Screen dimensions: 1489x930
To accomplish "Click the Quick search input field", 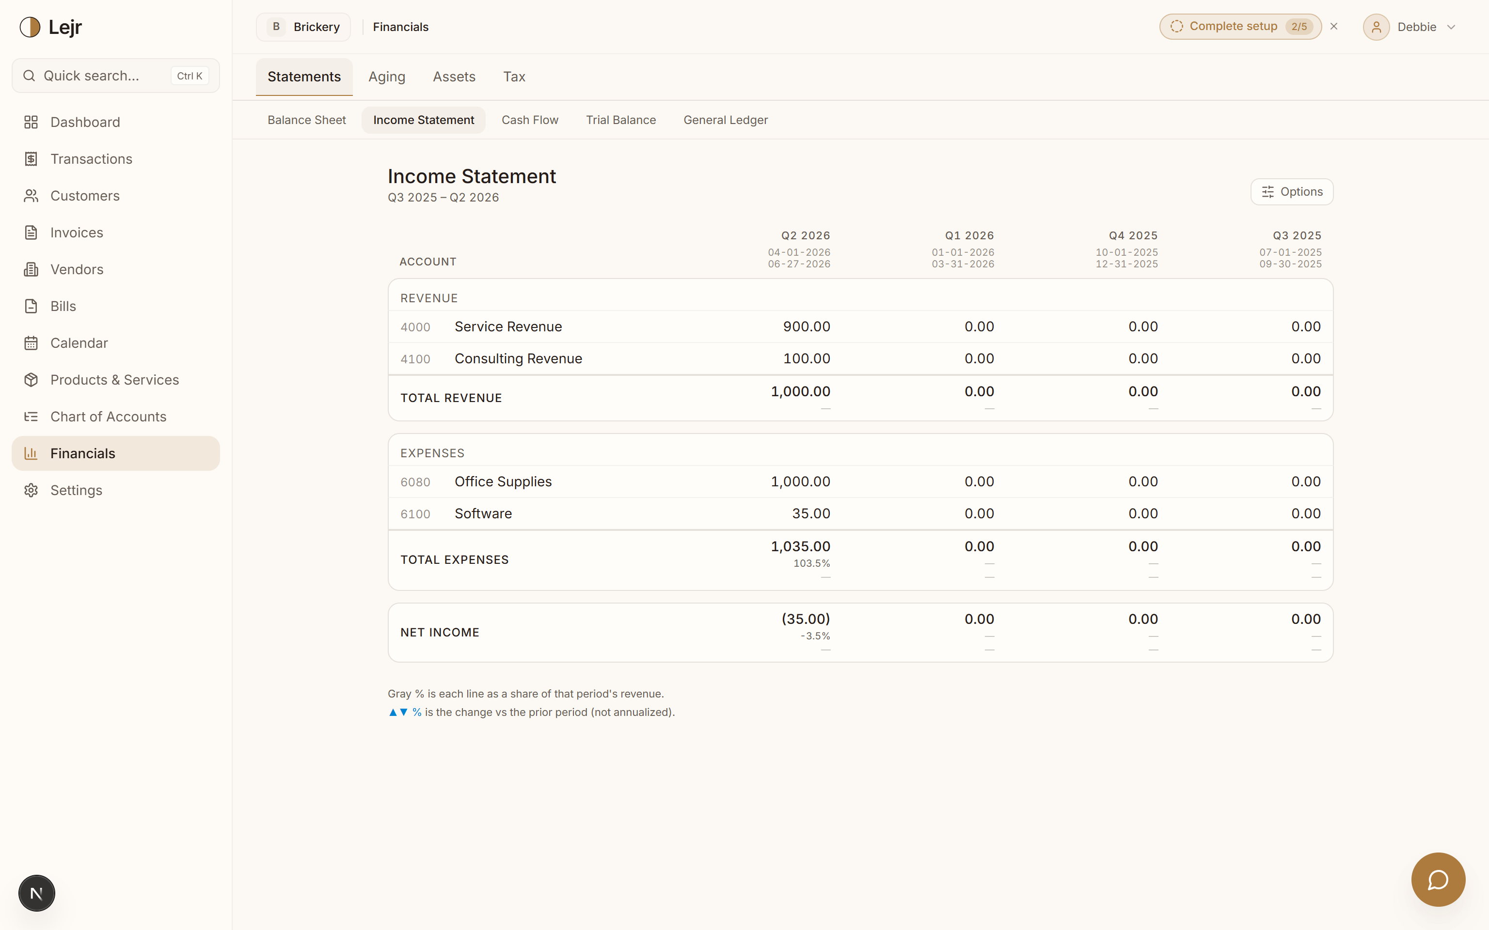I will (x=116, y=76).
